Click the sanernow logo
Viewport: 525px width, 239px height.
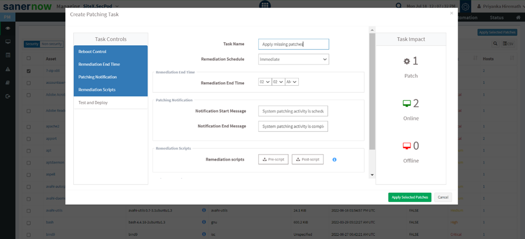[x=28, y=6]
